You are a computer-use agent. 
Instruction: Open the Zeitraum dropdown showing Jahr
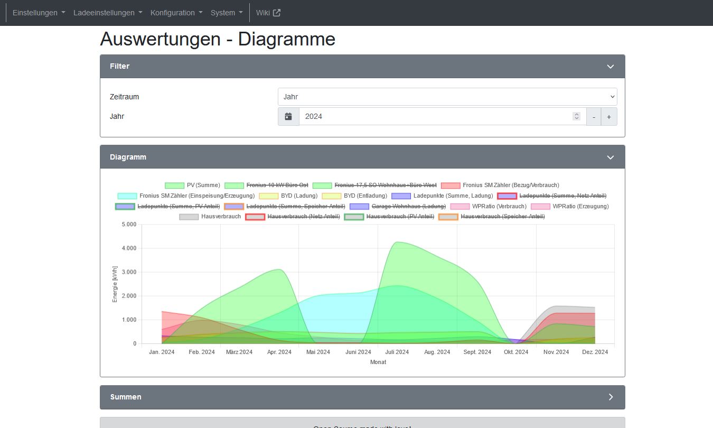[x=447, y=96]
